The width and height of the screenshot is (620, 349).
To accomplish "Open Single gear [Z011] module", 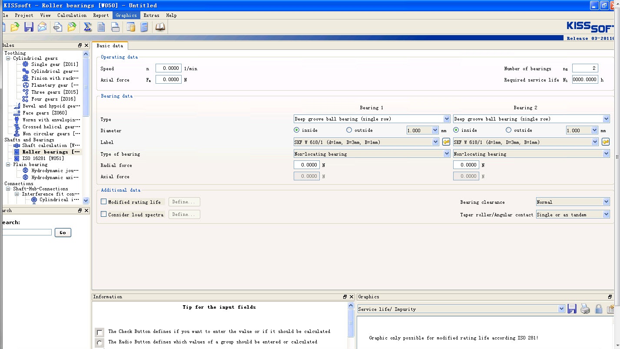I will [55, 64].
